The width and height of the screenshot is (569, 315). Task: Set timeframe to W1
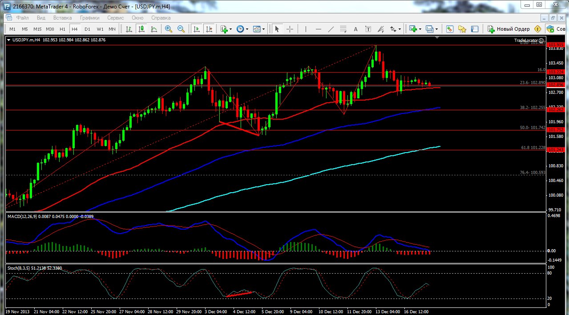pos(100,29)
